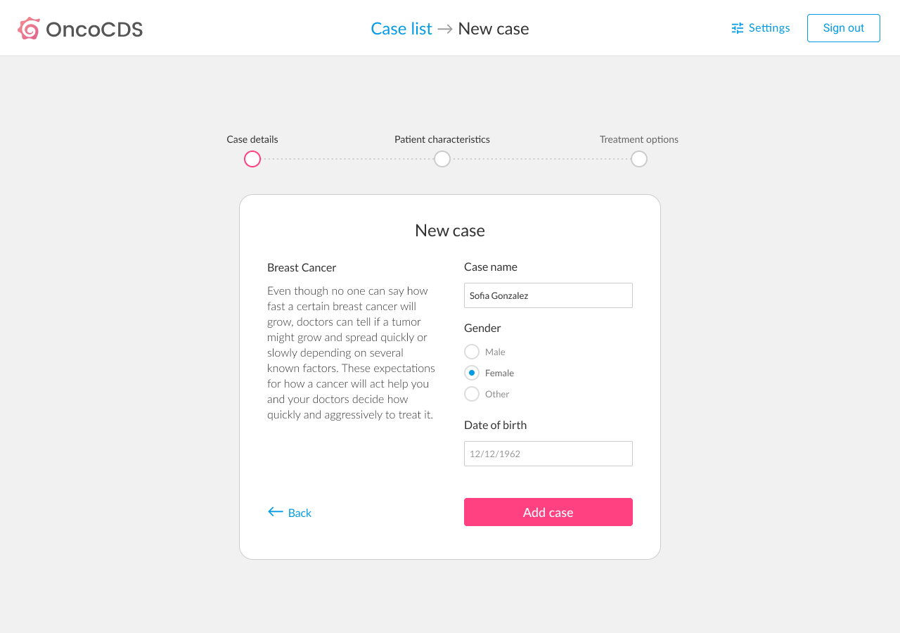Focus the Case name input field
The height and width of the screenshot is (633, 900).
point(548,295)
